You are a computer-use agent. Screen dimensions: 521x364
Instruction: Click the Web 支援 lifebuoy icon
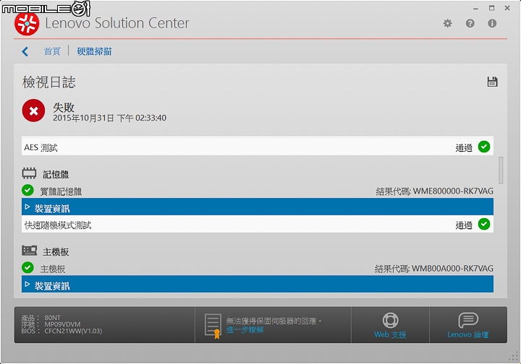[x=391, y=320]
